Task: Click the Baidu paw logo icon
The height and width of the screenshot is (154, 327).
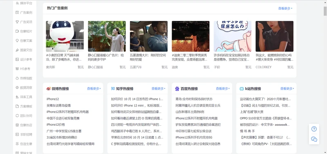Action: click(x=177, y=89)
